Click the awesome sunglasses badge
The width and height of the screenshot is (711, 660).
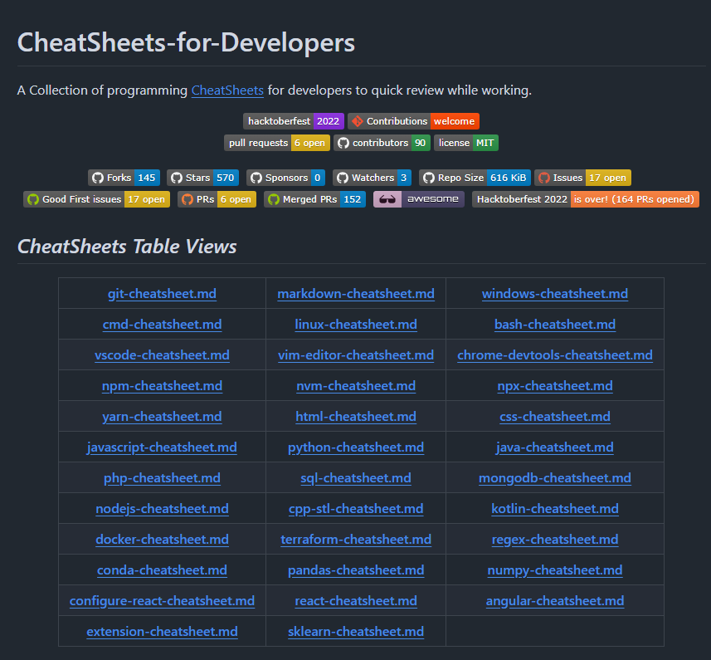(418, 199)
